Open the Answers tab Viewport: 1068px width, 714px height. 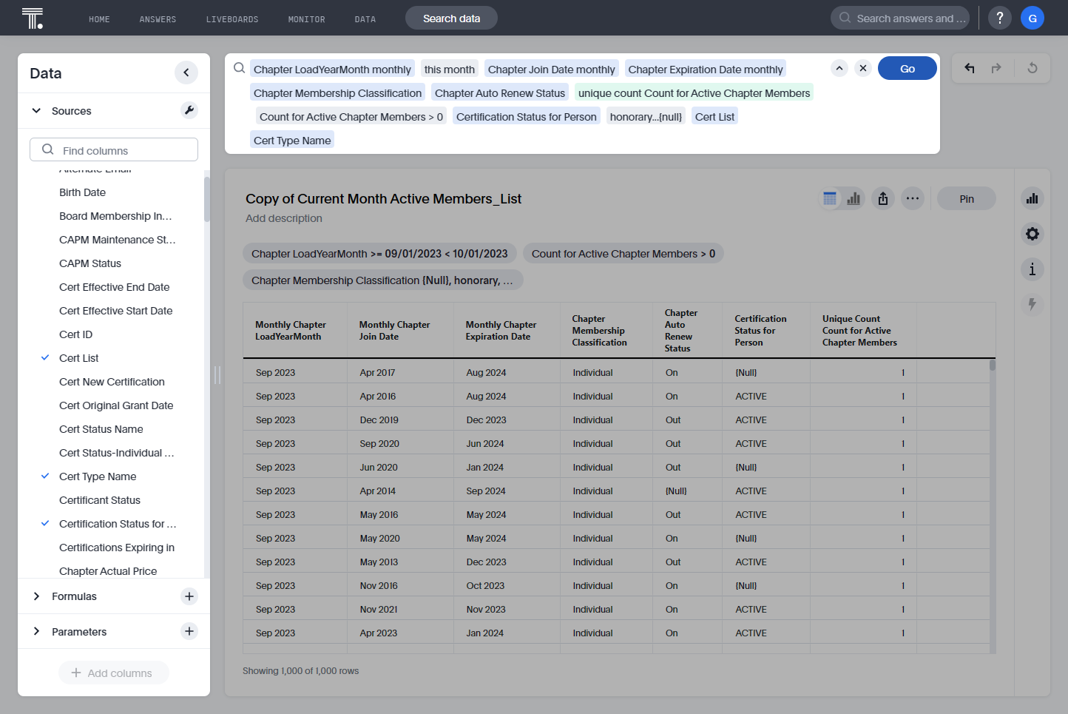click(x=158, y=19)
